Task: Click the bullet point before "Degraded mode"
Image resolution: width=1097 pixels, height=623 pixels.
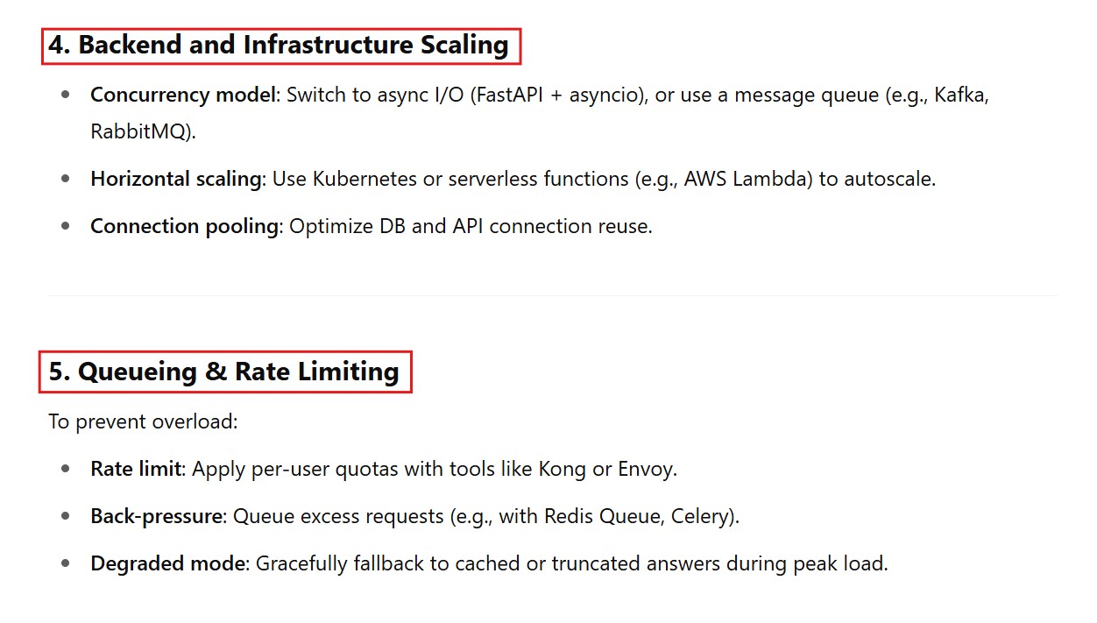Action: (66, 563)
